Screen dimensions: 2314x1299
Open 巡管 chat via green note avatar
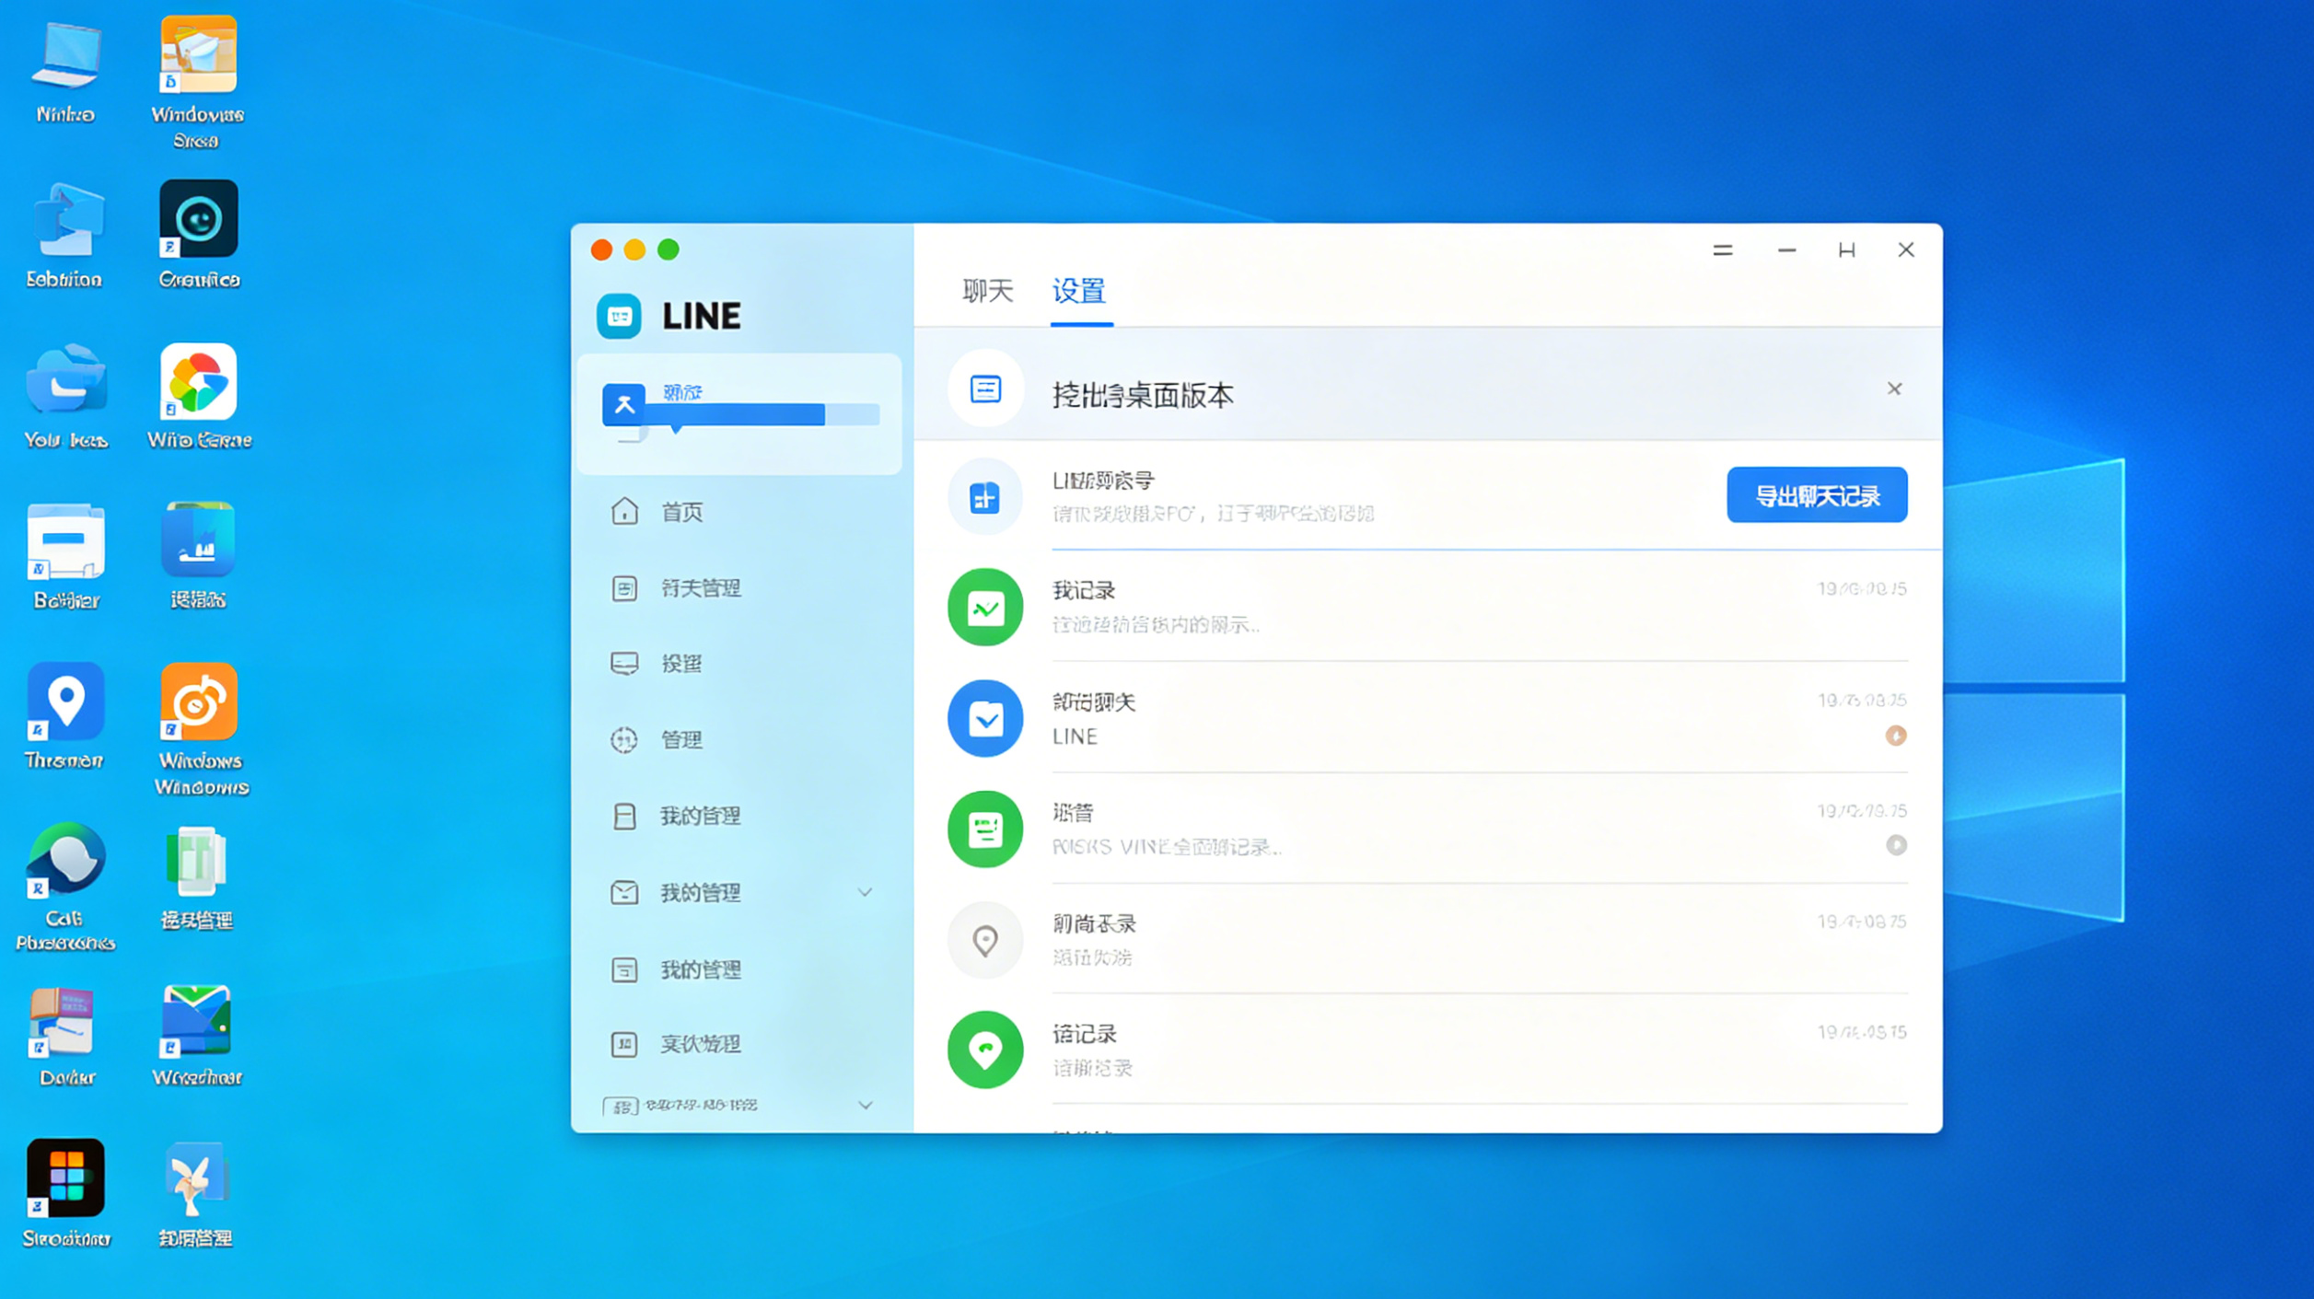(984, 829)
